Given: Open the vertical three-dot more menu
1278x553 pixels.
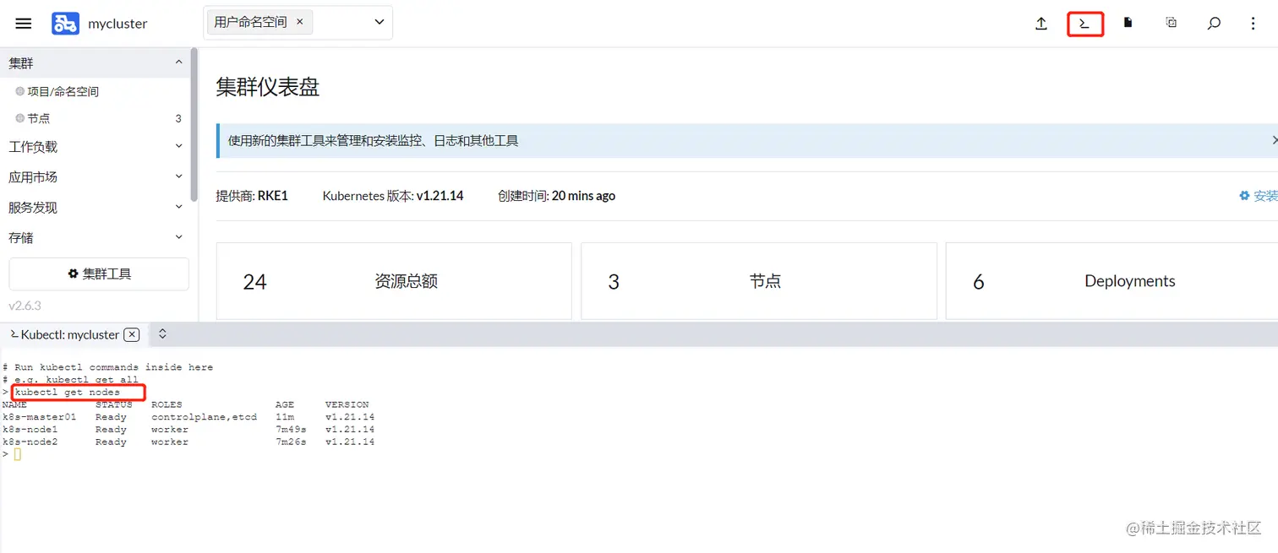Looking at the screenshot, I should pos(1253,24).
